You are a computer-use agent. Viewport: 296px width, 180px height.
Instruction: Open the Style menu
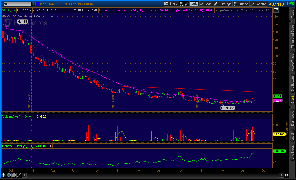[x=206, y=4]
